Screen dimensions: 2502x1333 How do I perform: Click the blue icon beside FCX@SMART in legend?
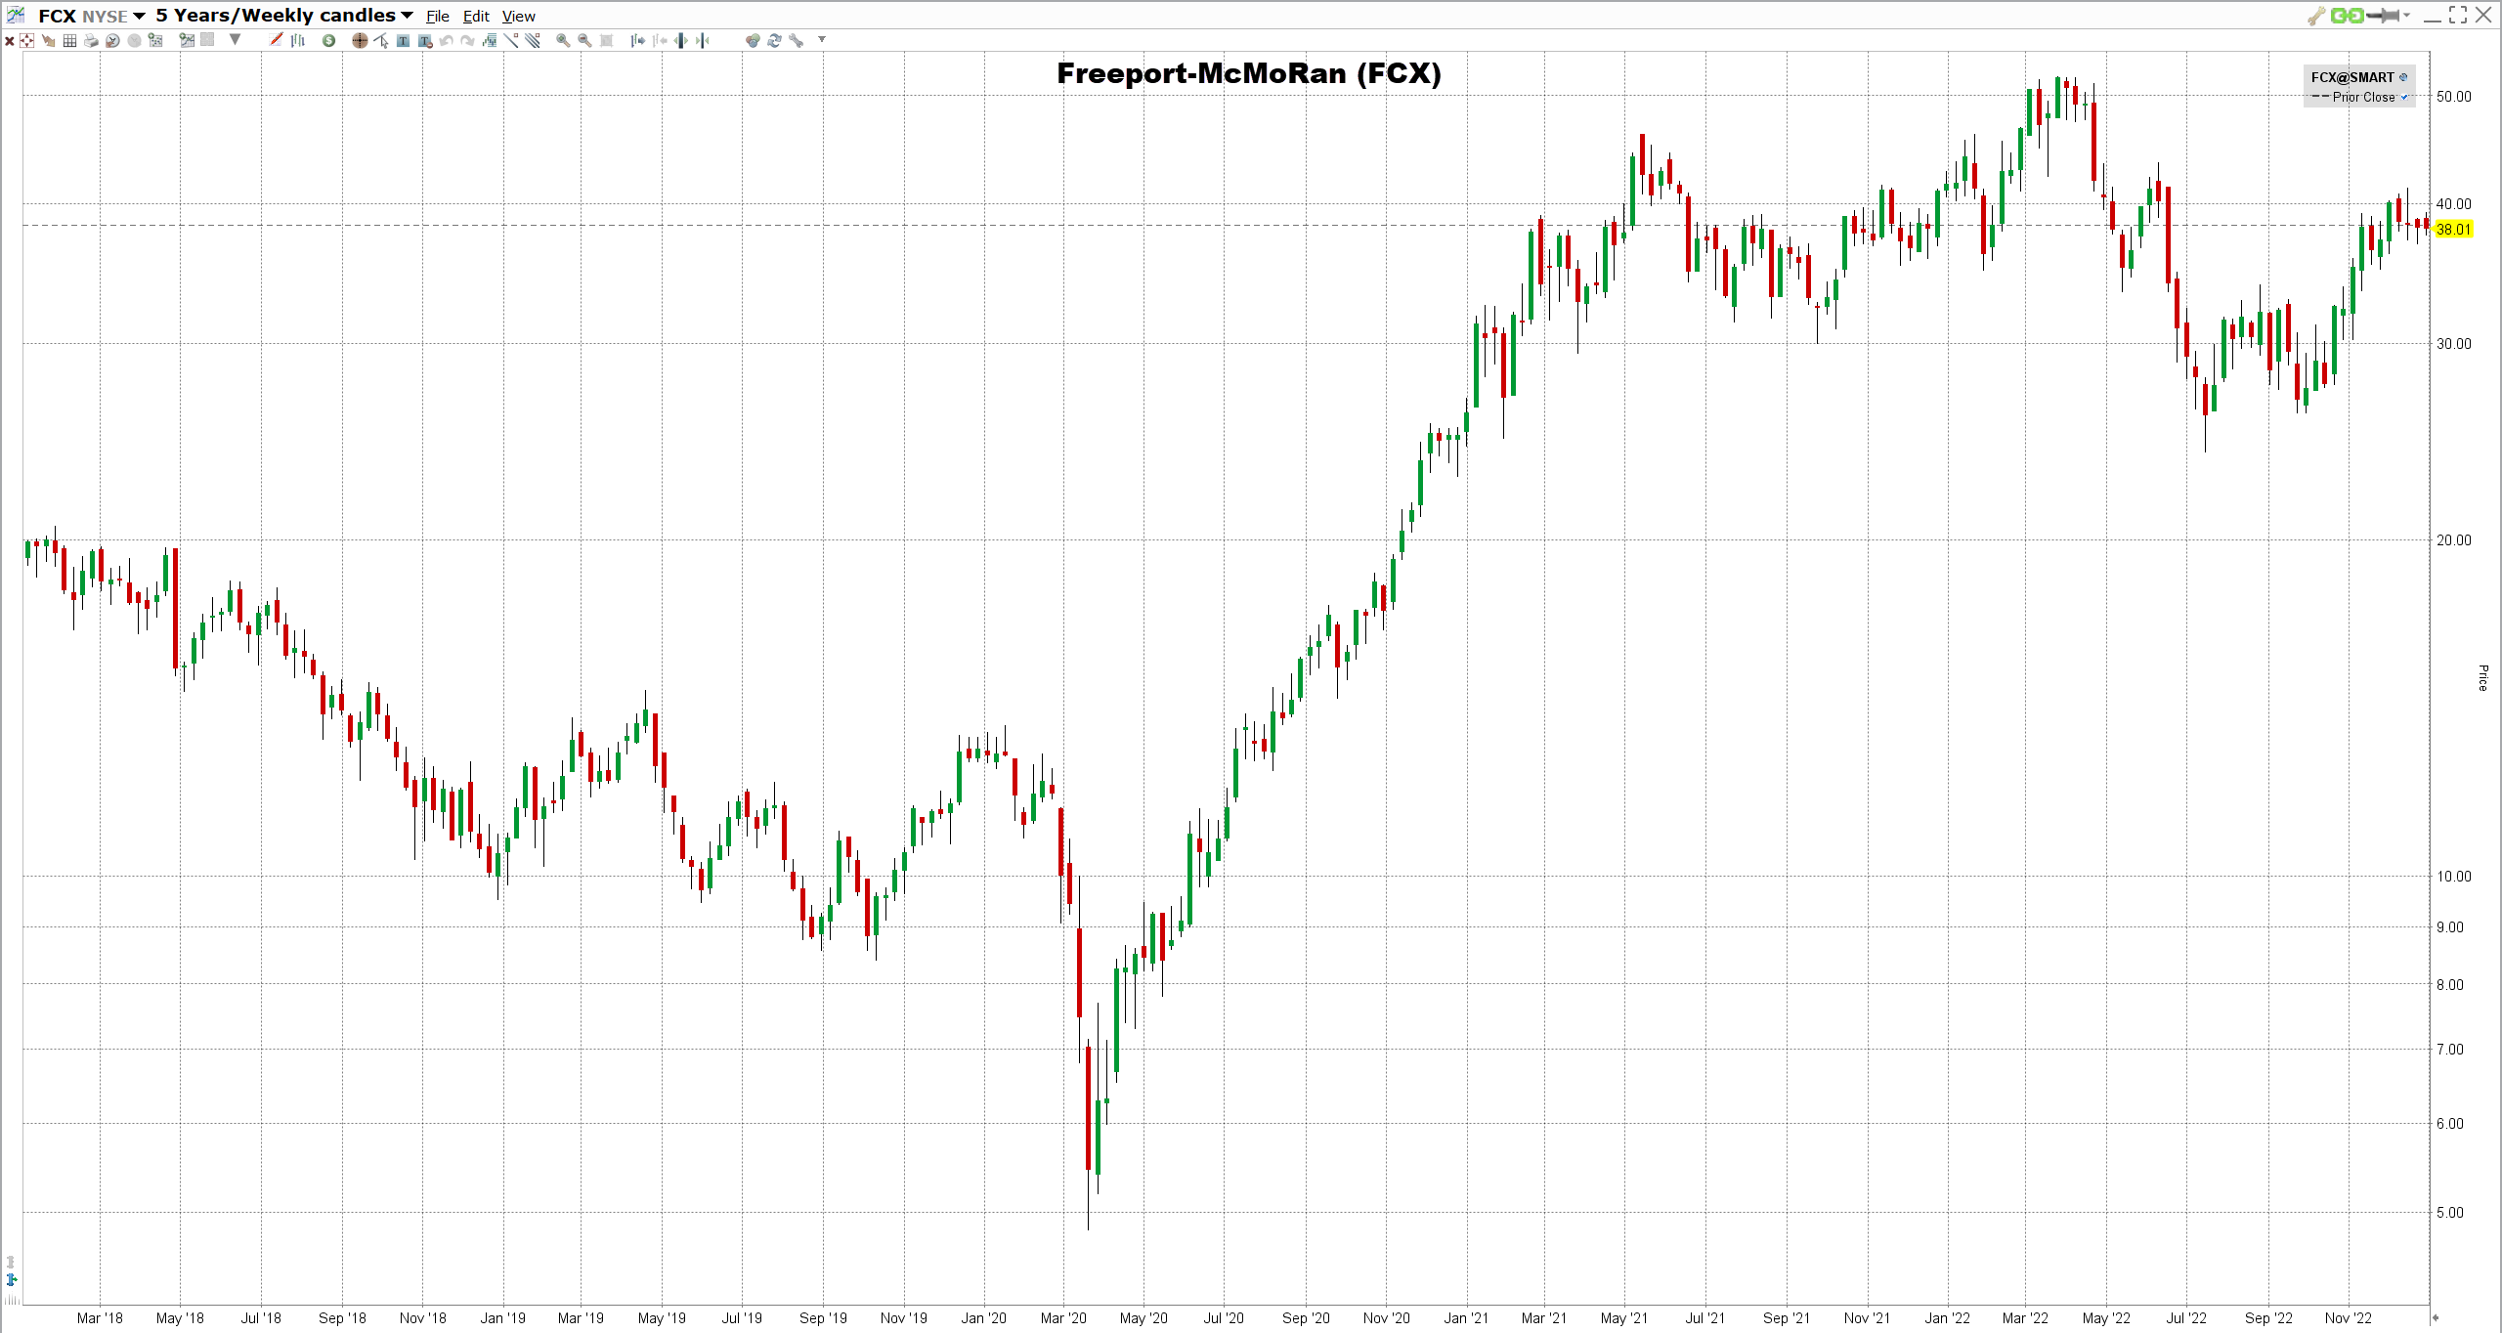pyautogui.click(x=2403, y=77)
